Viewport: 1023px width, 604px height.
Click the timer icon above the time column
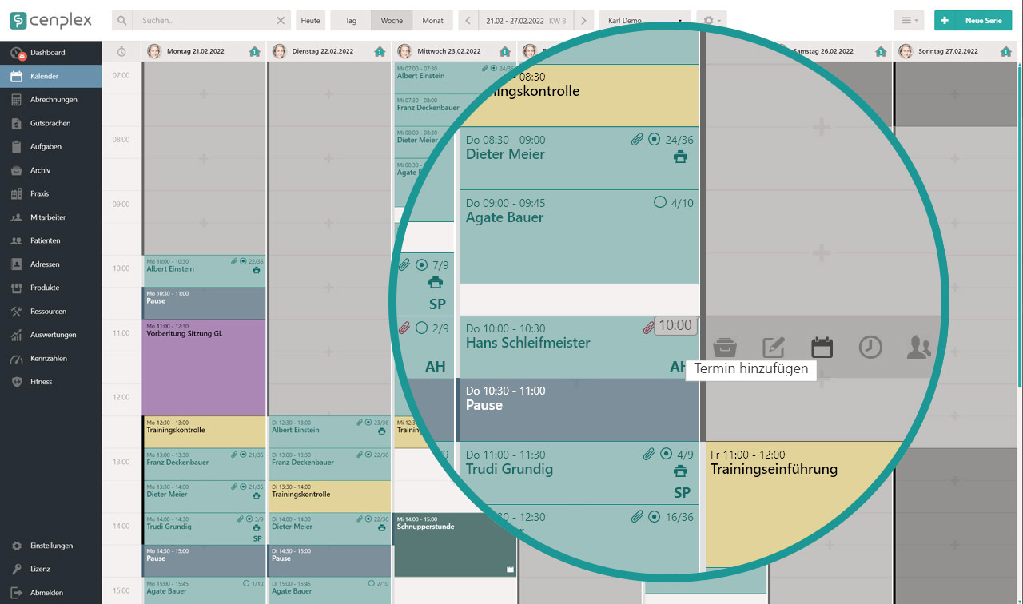pyautogui.click(x=121, y=52)
